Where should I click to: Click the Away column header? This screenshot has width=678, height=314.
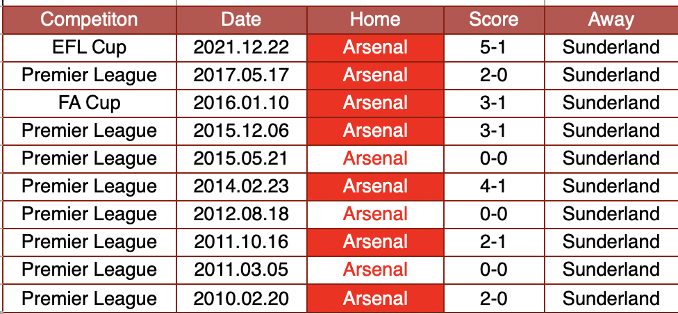click(611, 19)
